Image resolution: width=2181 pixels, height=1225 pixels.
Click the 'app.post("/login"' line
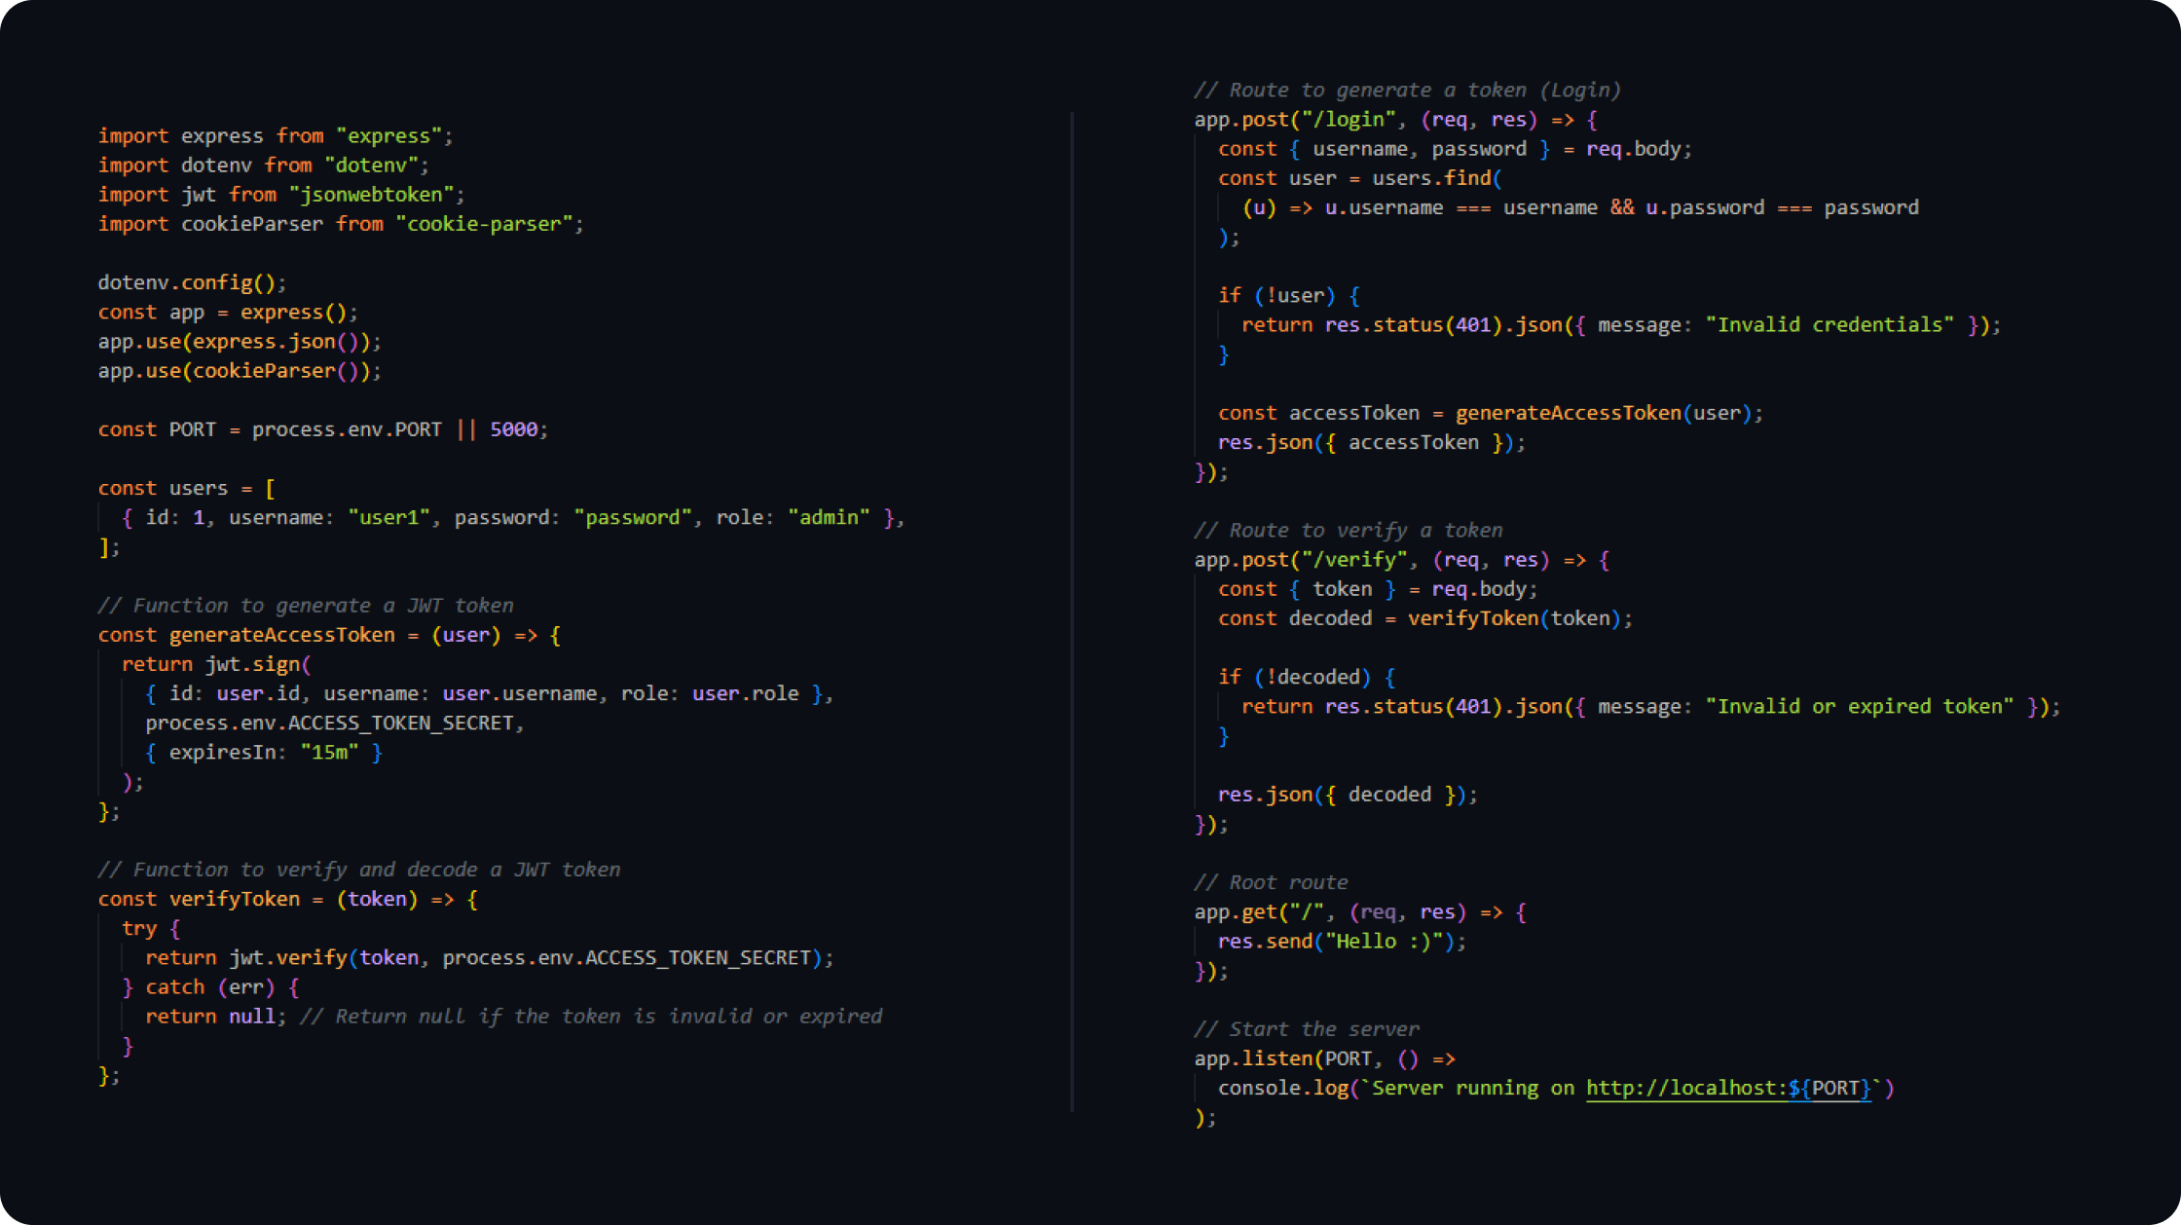click(x=1396, y=119)
